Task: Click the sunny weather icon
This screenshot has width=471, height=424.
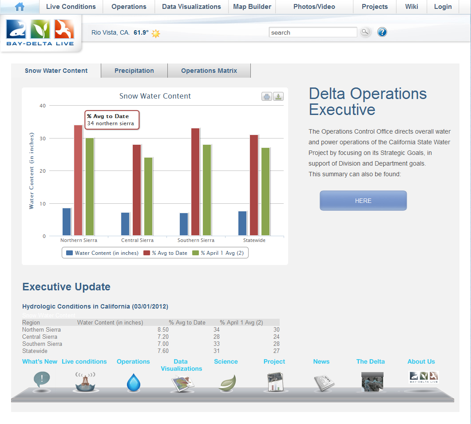Action: (156, 33)
